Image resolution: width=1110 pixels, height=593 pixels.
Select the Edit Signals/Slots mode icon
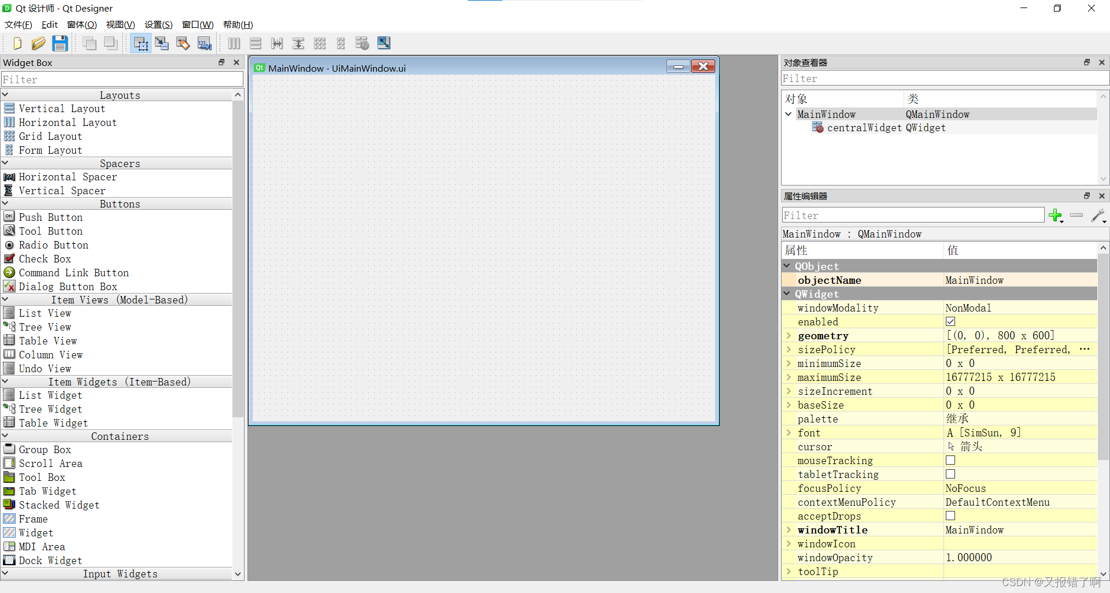point(162,43)
